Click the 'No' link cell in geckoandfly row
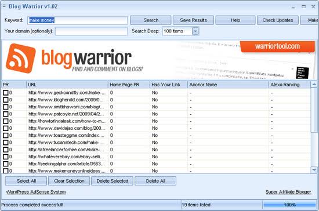This screenshot has width=319, height=211. 155,93
